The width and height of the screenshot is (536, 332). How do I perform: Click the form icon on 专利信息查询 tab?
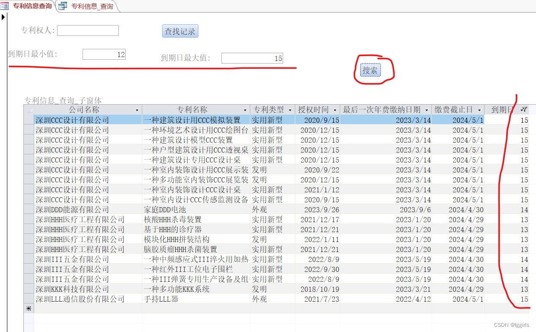click(5, 6)
